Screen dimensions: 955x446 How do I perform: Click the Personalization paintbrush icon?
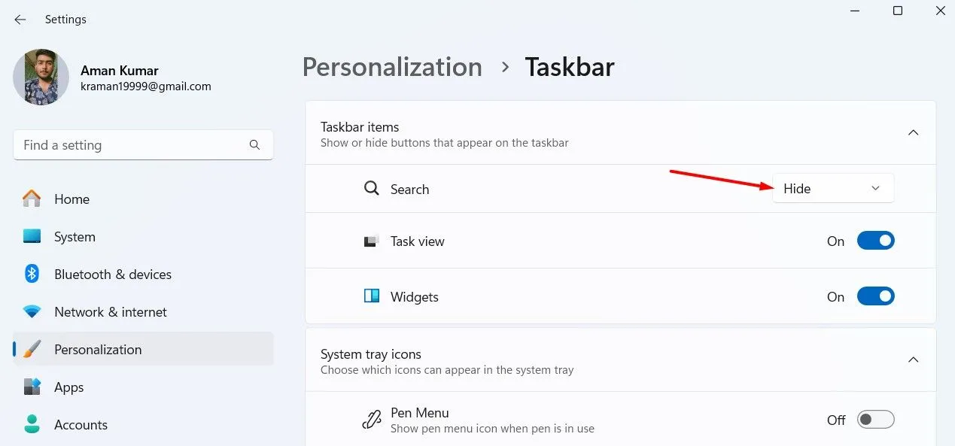click(32, 349)
